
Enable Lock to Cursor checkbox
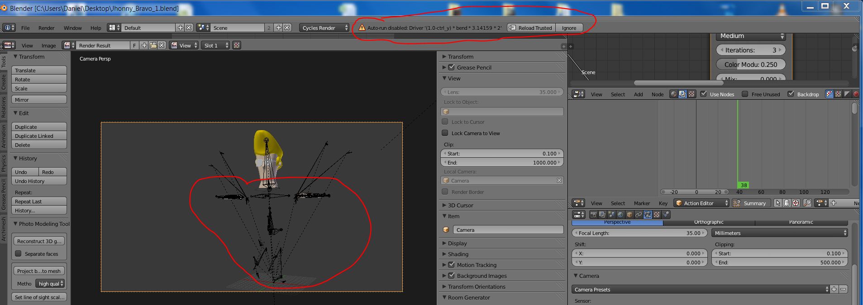(x=445, y=122)
